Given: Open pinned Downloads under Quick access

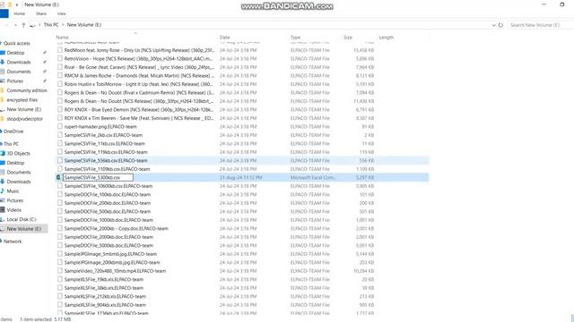Looking at the screenshot, I should pos(19,62).
